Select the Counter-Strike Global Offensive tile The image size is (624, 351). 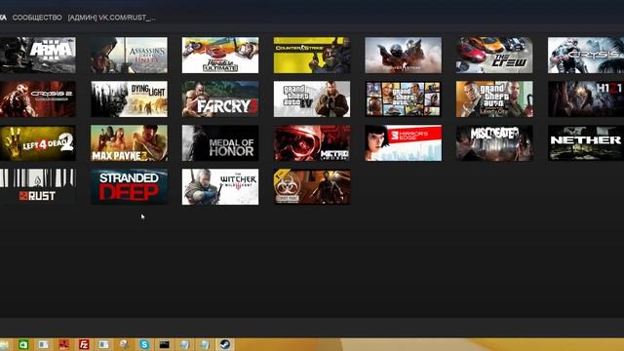pyautogui.click(x=403, y=55)
